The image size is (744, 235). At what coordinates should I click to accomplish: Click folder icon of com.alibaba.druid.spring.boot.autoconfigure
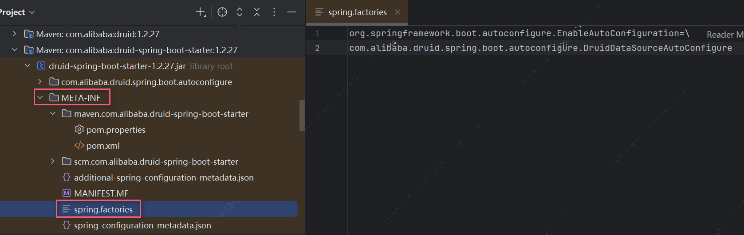click(x=54, y=81)
